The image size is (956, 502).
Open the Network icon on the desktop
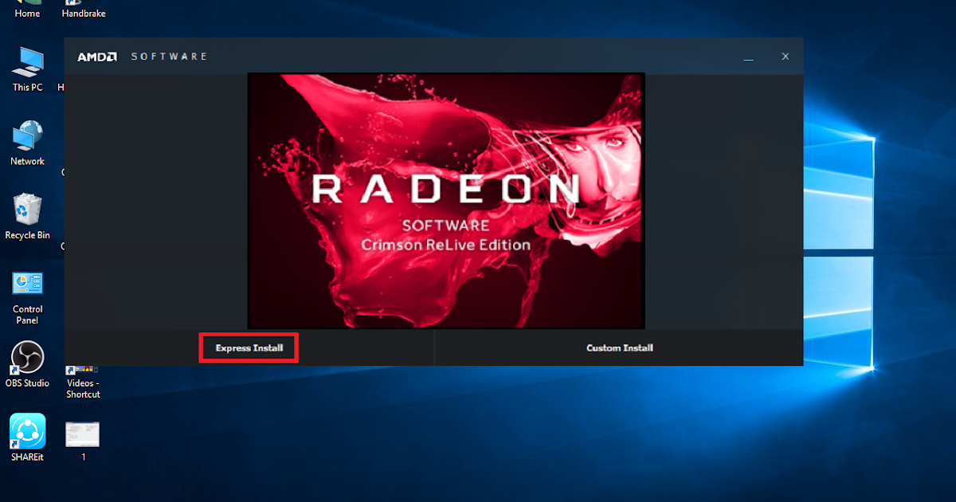[x=26, y=142]
